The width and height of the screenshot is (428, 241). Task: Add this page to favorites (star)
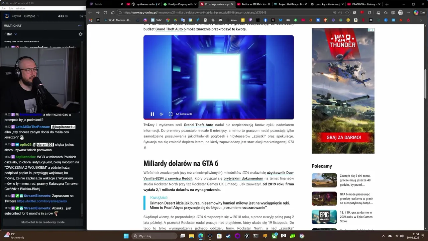click(x=347, y=13)
